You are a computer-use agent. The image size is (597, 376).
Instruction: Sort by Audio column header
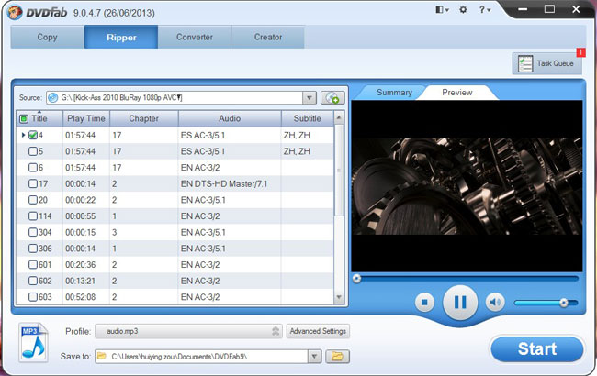pos(230,118)
